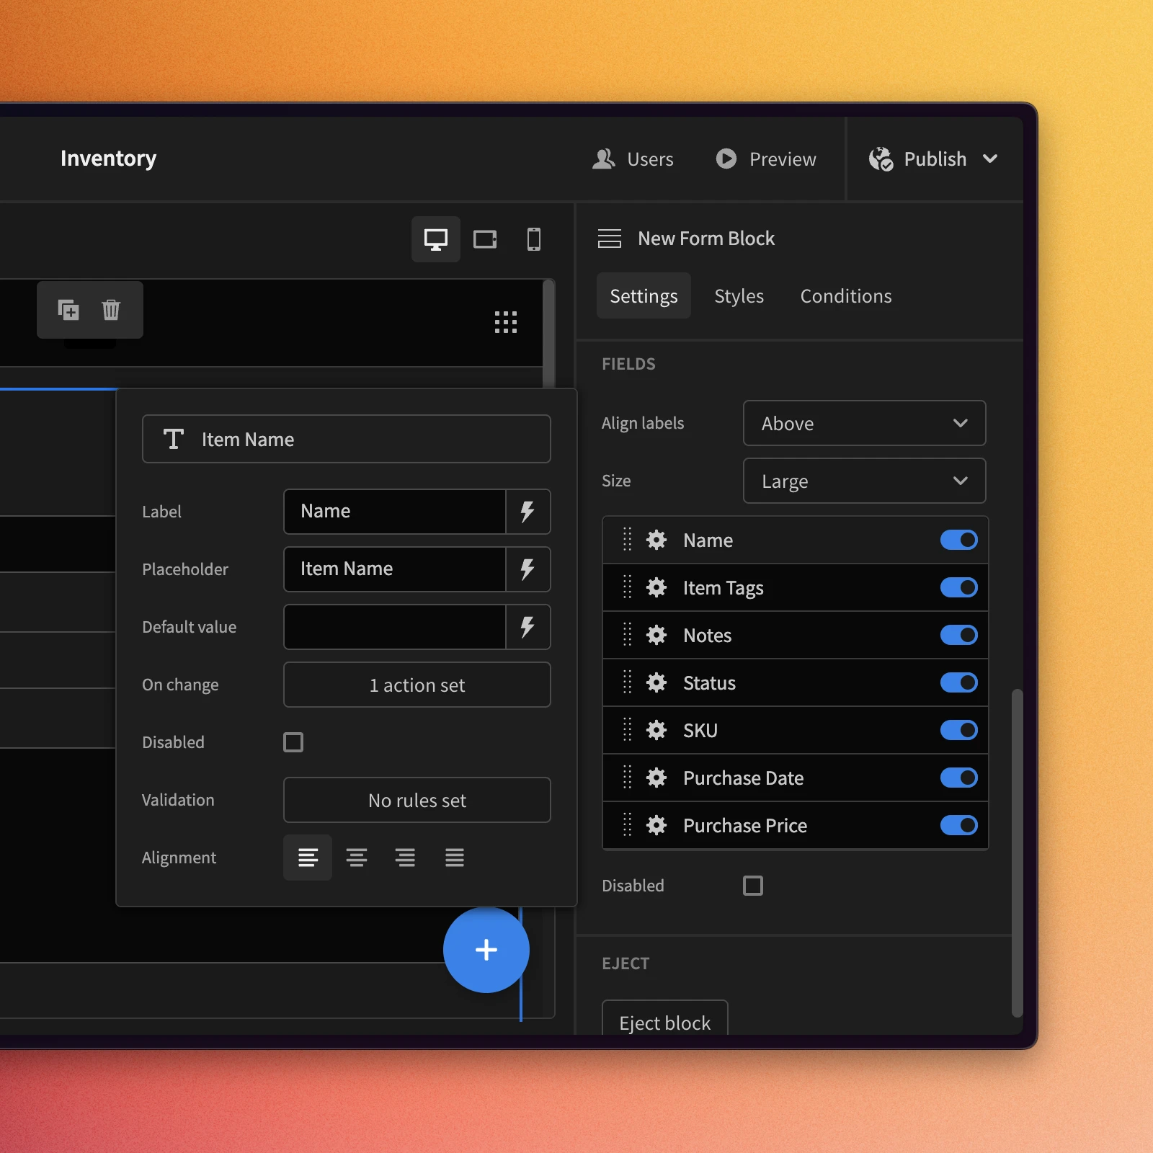
Task: Click the form block icon in header
Action: [610, 239]
